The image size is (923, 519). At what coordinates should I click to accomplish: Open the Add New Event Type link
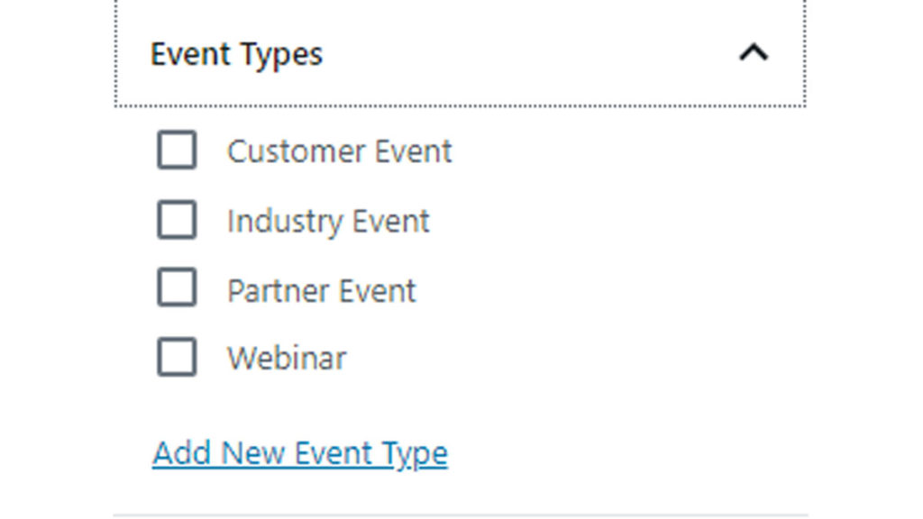tap(300, 453)
